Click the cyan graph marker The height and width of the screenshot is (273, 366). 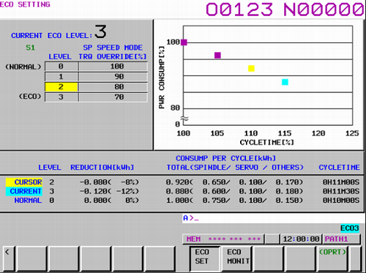(x=285, y=82)
